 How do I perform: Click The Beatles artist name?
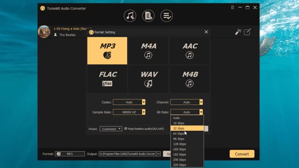[67, 35]
